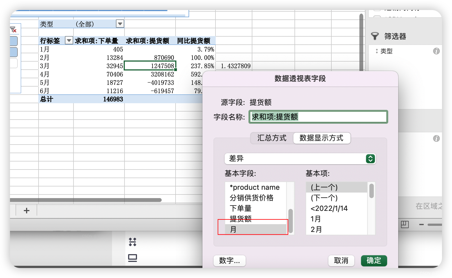Select cell -4019733 in 5月 row
This screenshot has width=452, height=278.
point(150,83)
